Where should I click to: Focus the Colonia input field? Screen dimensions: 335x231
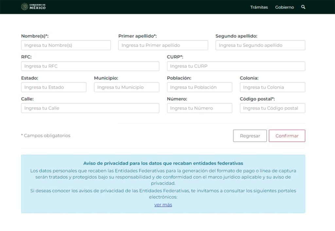272,87
